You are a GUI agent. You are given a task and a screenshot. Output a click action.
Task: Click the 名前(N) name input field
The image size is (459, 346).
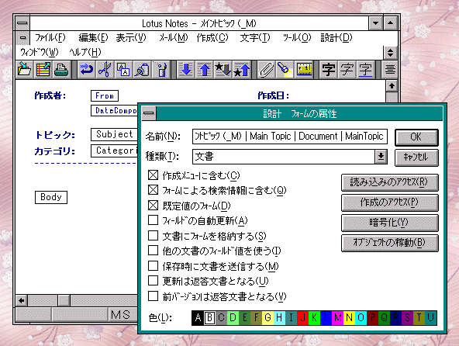coord(290,137)
